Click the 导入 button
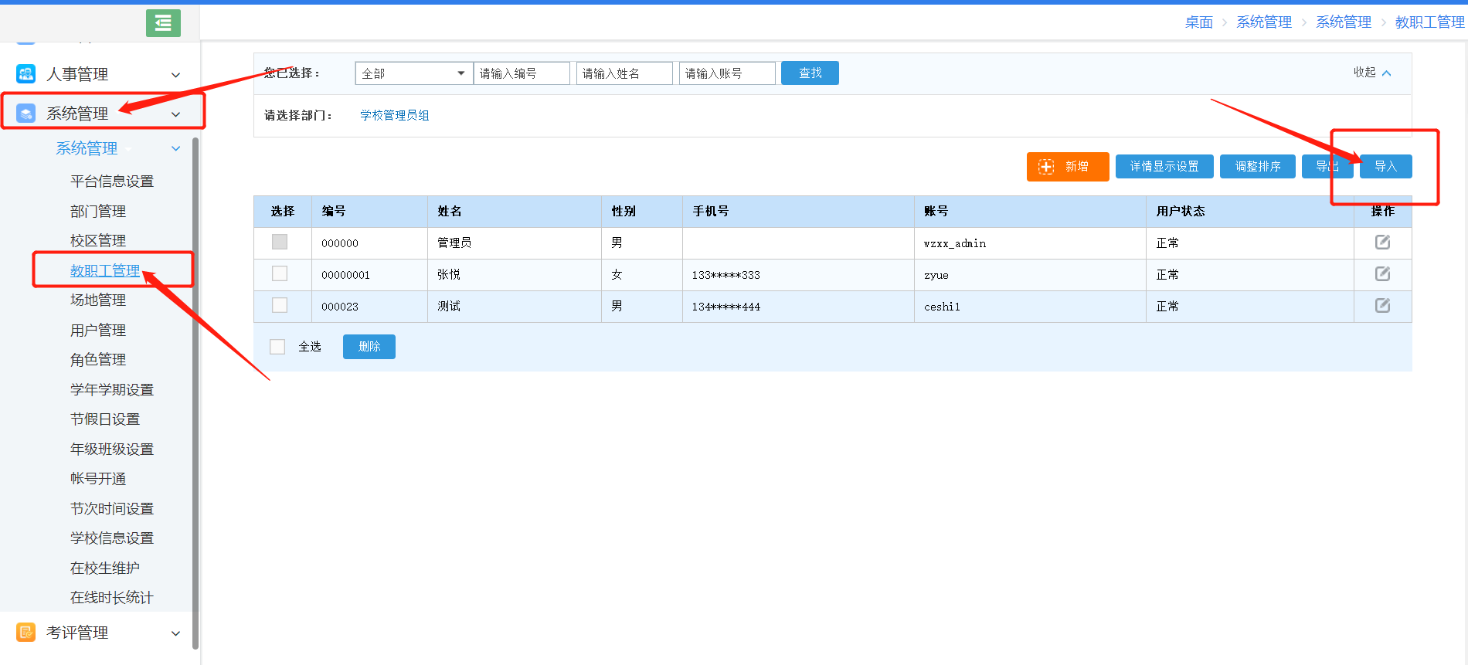Image resolution: width=1468 pixels, height=665 pixels. tap(1385, 167)
